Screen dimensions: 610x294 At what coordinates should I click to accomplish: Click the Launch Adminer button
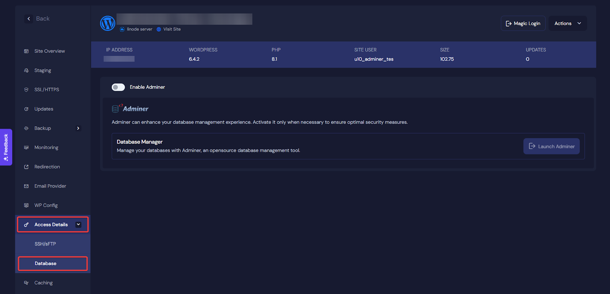coord(551,146)
